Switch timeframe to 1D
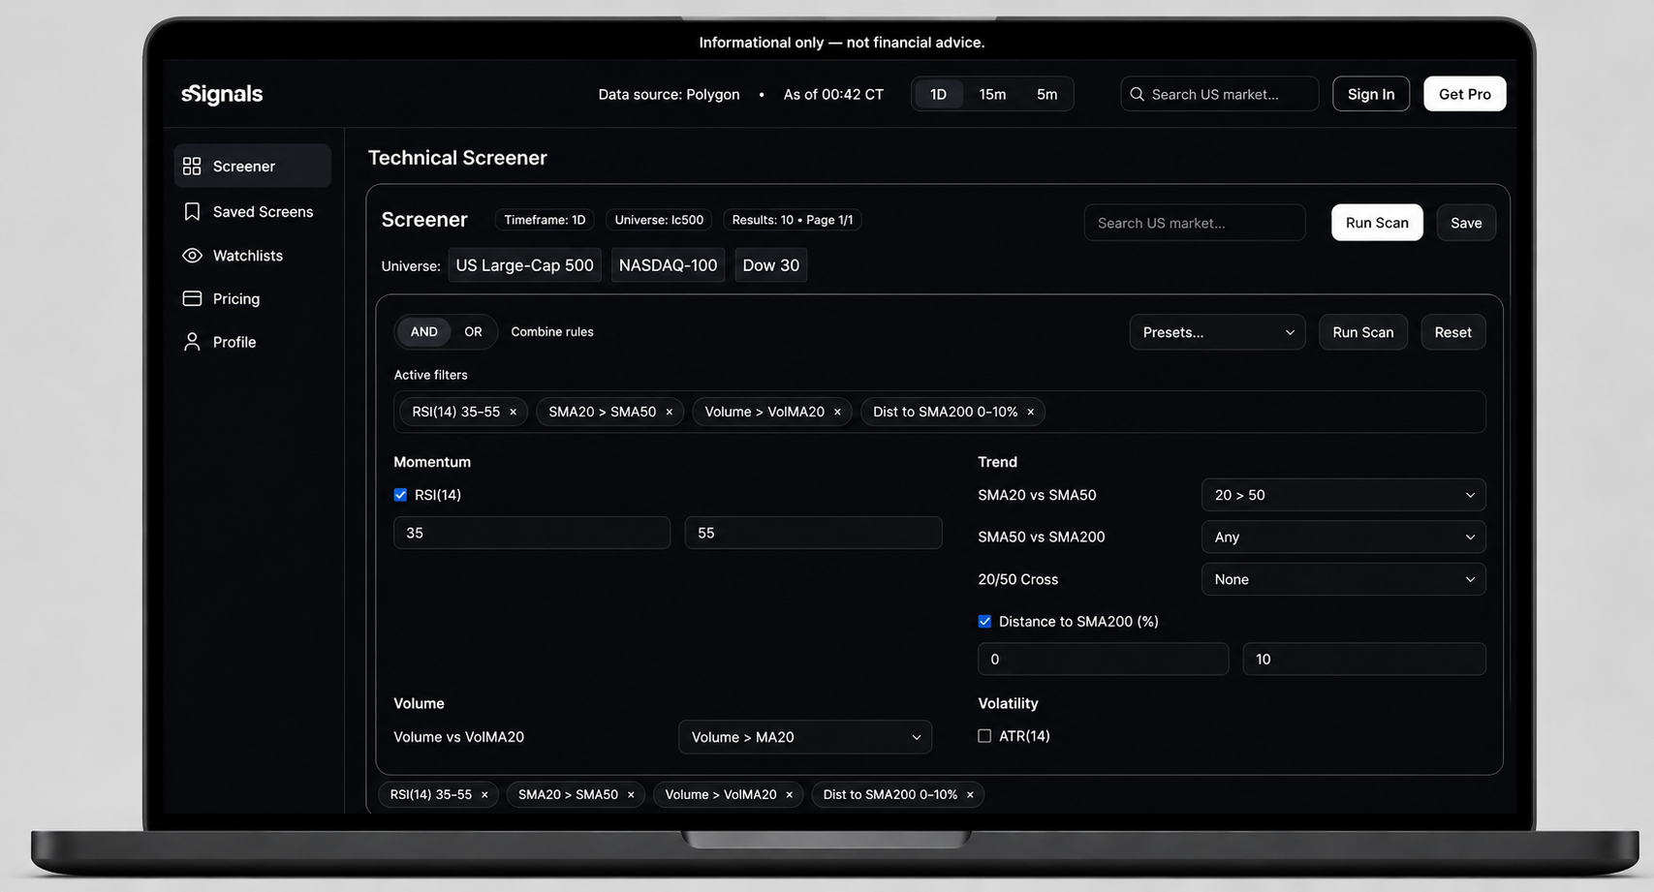Screen dimensions: 1654x892 tap(938, 94)
